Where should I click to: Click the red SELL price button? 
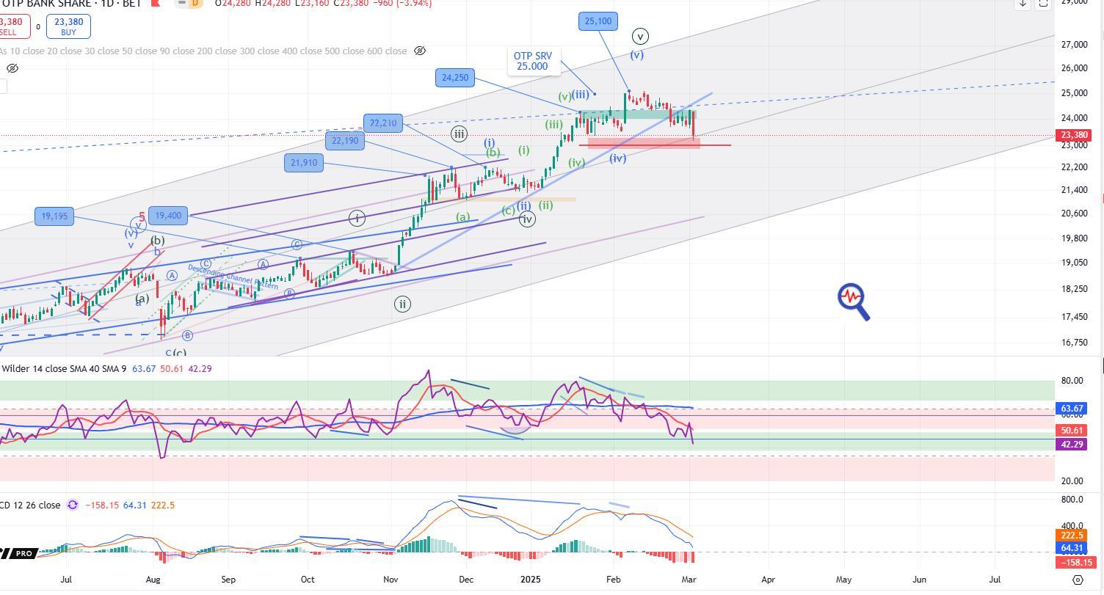pyautogui.click(x=15, y=26)
